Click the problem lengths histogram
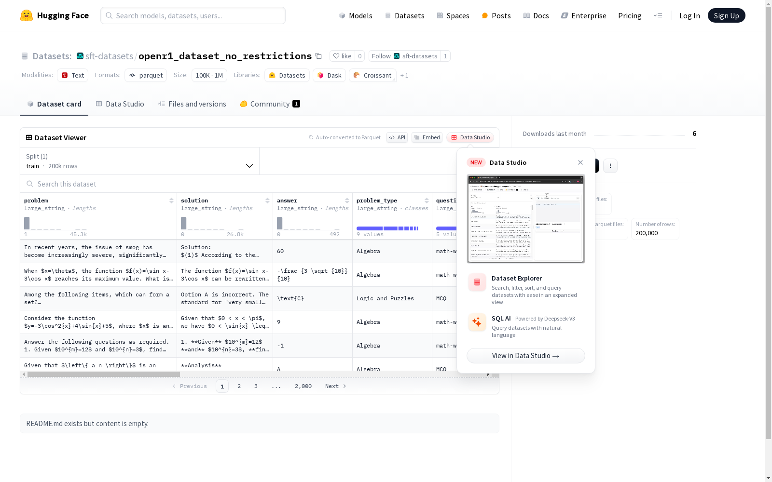The width and height of the screenshot is (772, 482). pos(55,223)
